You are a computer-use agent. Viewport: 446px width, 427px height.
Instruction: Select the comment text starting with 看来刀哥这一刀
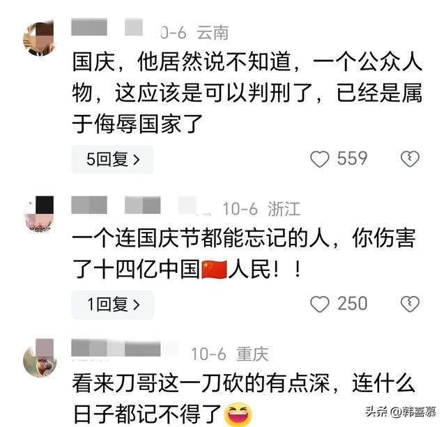tap(243, 398)
